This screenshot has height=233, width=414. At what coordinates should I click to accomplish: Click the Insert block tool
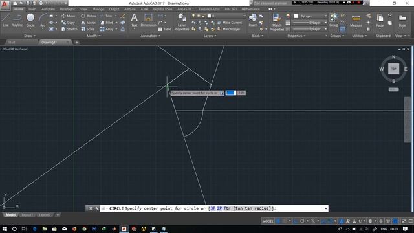[x=252, y=20]
